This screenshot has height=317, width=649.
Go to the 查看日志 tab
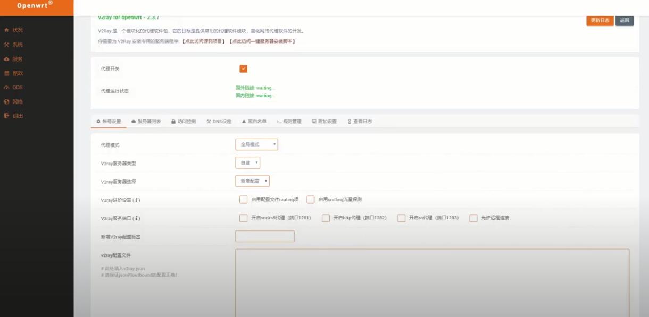[x=360, y=122]
